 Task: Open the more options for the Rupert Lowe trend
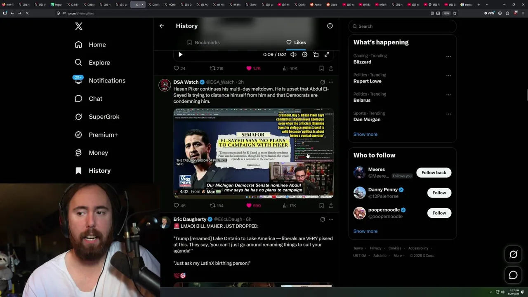coord(448,76)
